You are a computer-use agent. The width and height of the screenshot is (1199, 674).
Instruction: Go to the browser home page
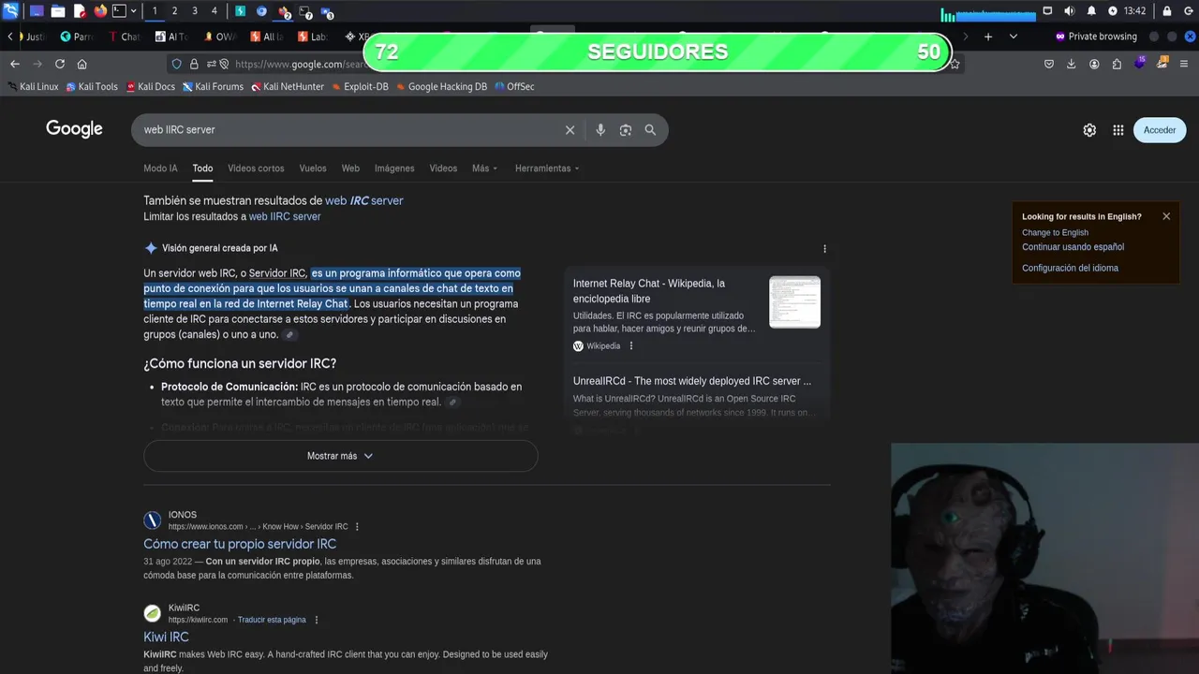click(x=82, y=64)
